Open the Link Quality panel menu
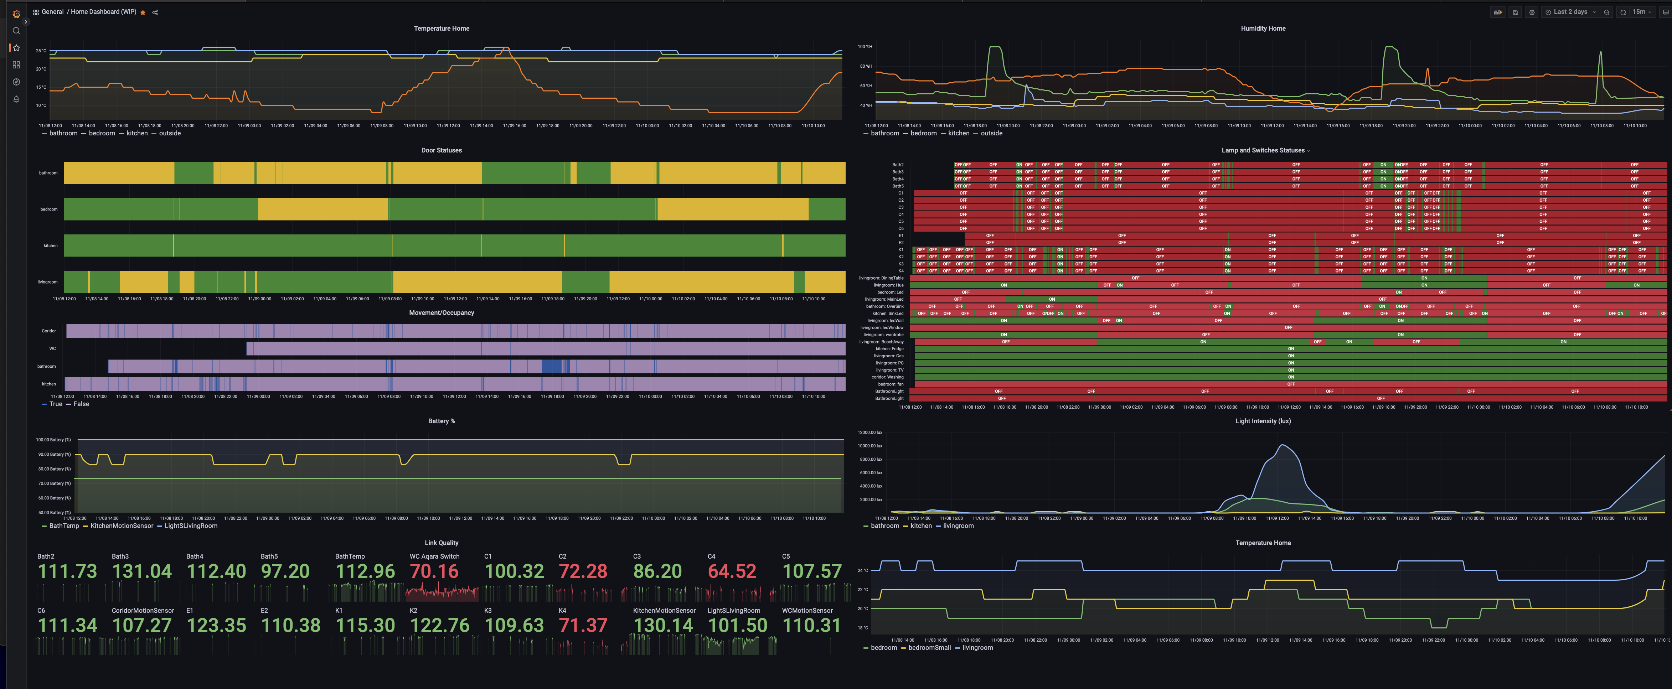 tap(442, 543)
